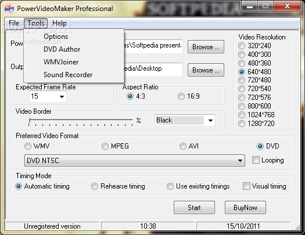
Task: Browse for the PowerPoint presentation file
Action: 206,47
